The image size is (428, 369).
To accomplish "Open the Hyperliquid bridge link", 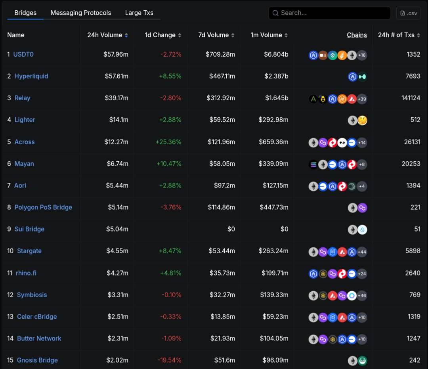I will click(31, 76).
